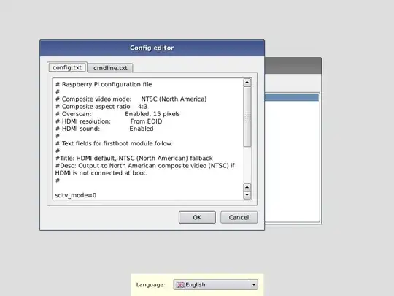
Task: Click the 'From EDID' HDMI resolution text
Action: 146,121
